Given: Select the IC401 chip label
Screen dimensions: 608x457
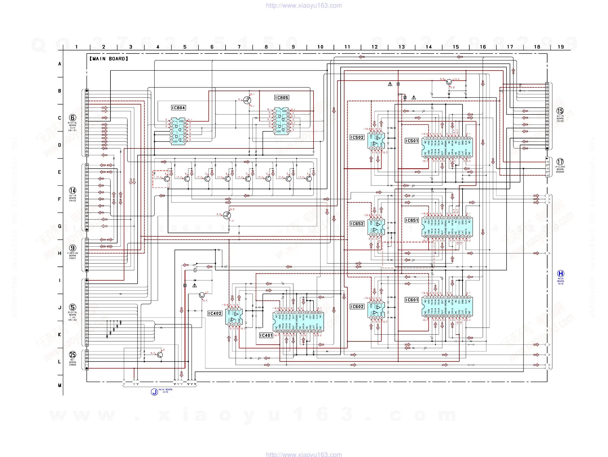Looking at the screenshot, I should pos(266,335).
